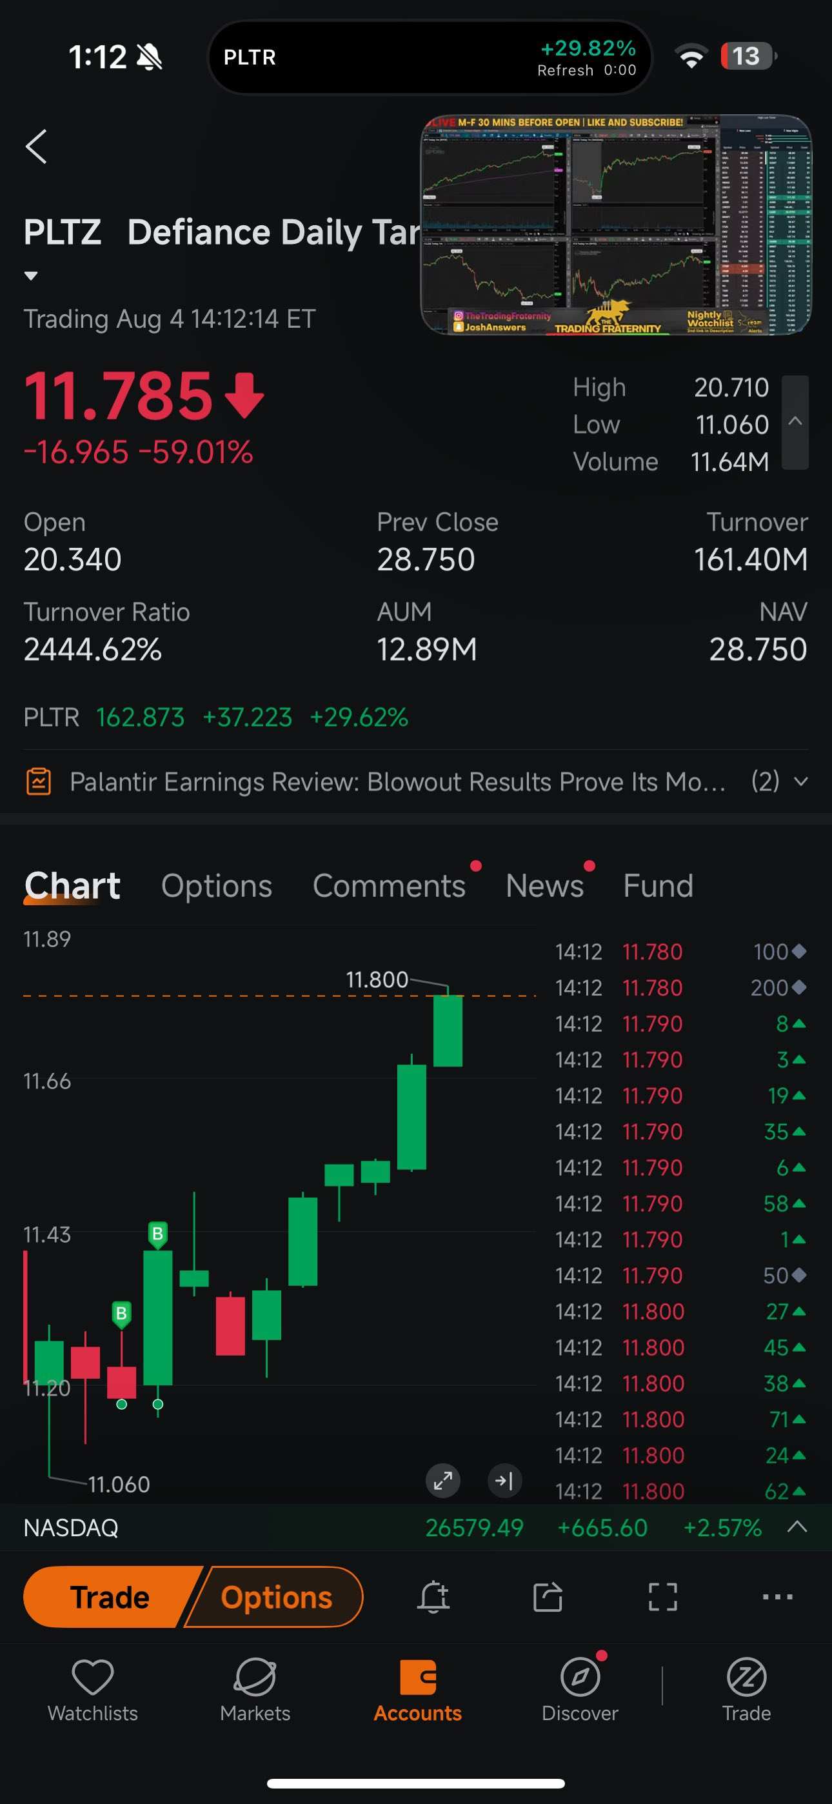Tap the PLTR live activity pill
This screenshot has width=832, height=1804.
point(430,57)
